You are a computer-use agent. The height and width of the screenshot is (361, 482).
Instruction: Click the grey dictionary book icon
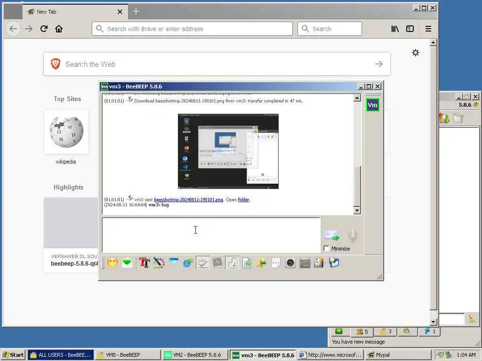217,263
